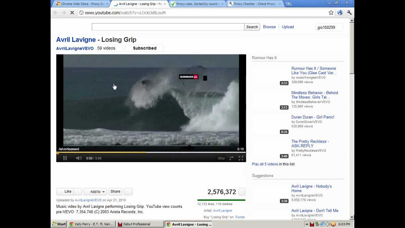Switch to the Katy Perry - E.T. taskbar window

point(91,224)
